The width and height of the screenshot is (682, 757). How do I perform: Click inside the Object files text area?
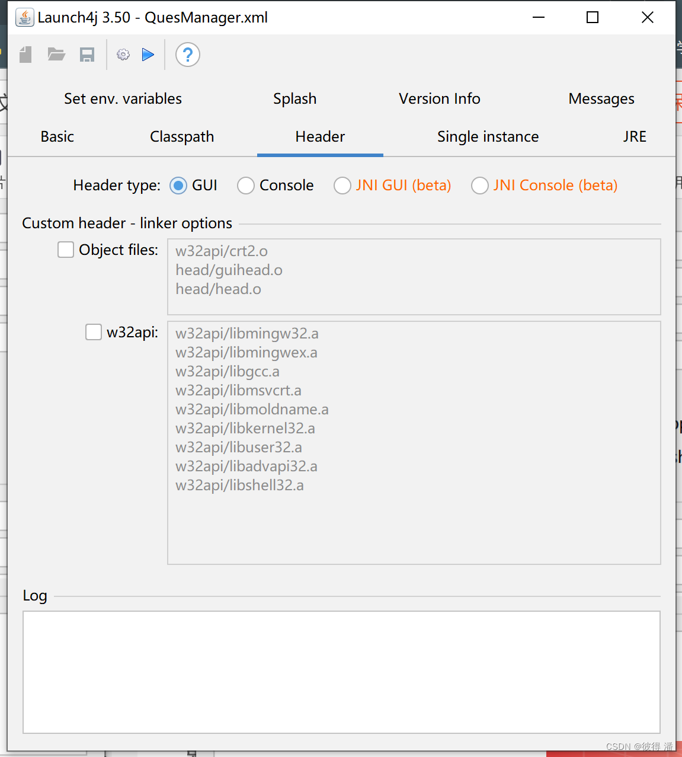click(x=414, y=277)
